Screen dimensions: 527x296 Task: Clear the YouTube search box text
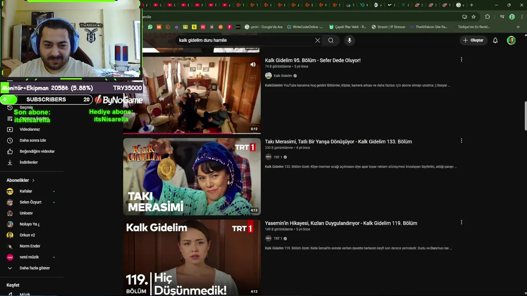click(317, 40)
